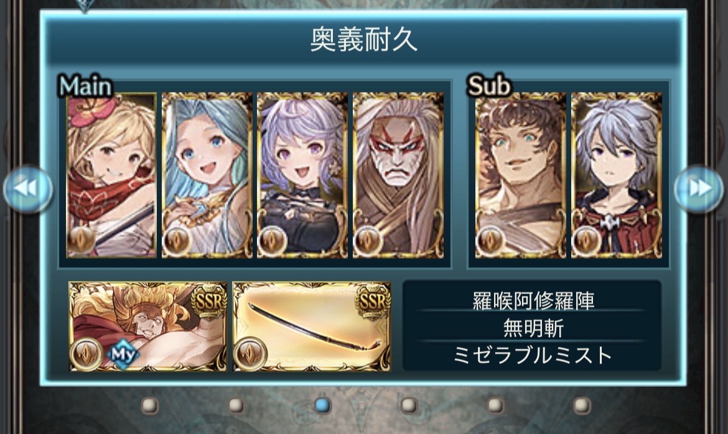Click the element emblem on the summon card
The image size is (728, 434).
click(x=86, y=353)
